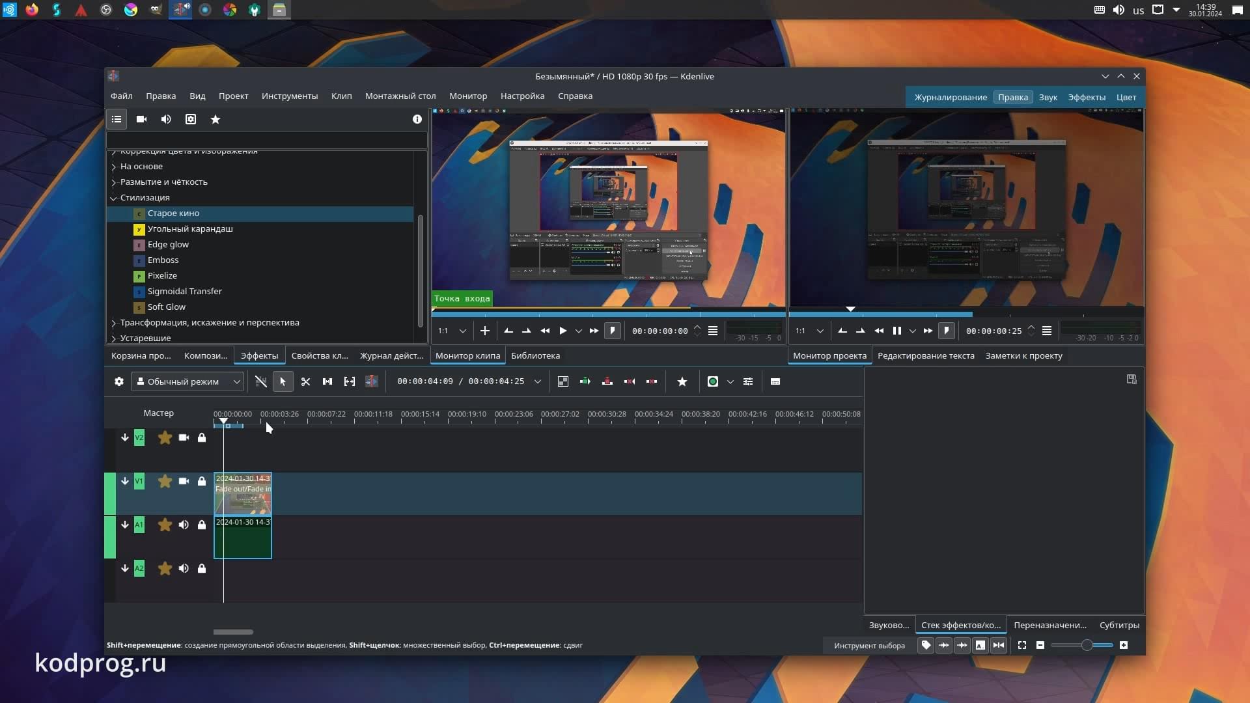Image resolution: width=1250 pixels, height=703 pixels.
Task: Expand the На основе category
Action: point(114,167)
